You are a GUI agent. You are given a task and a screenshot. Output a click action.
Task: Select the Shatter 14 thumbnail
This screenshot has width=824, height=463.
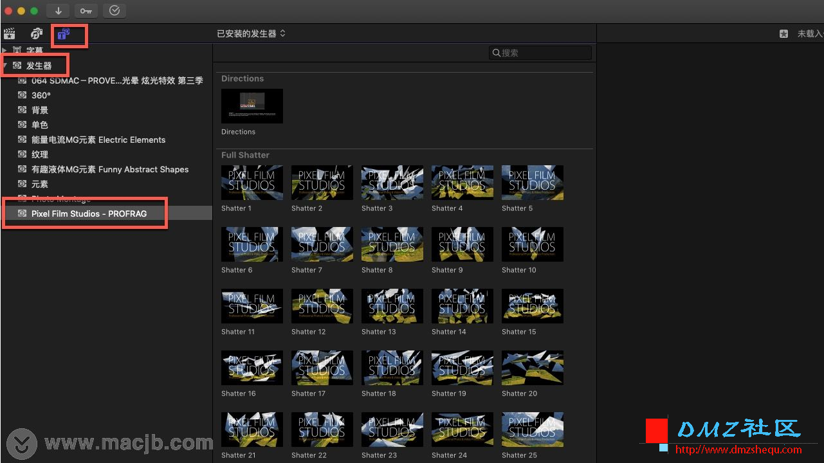click(462, 306)
